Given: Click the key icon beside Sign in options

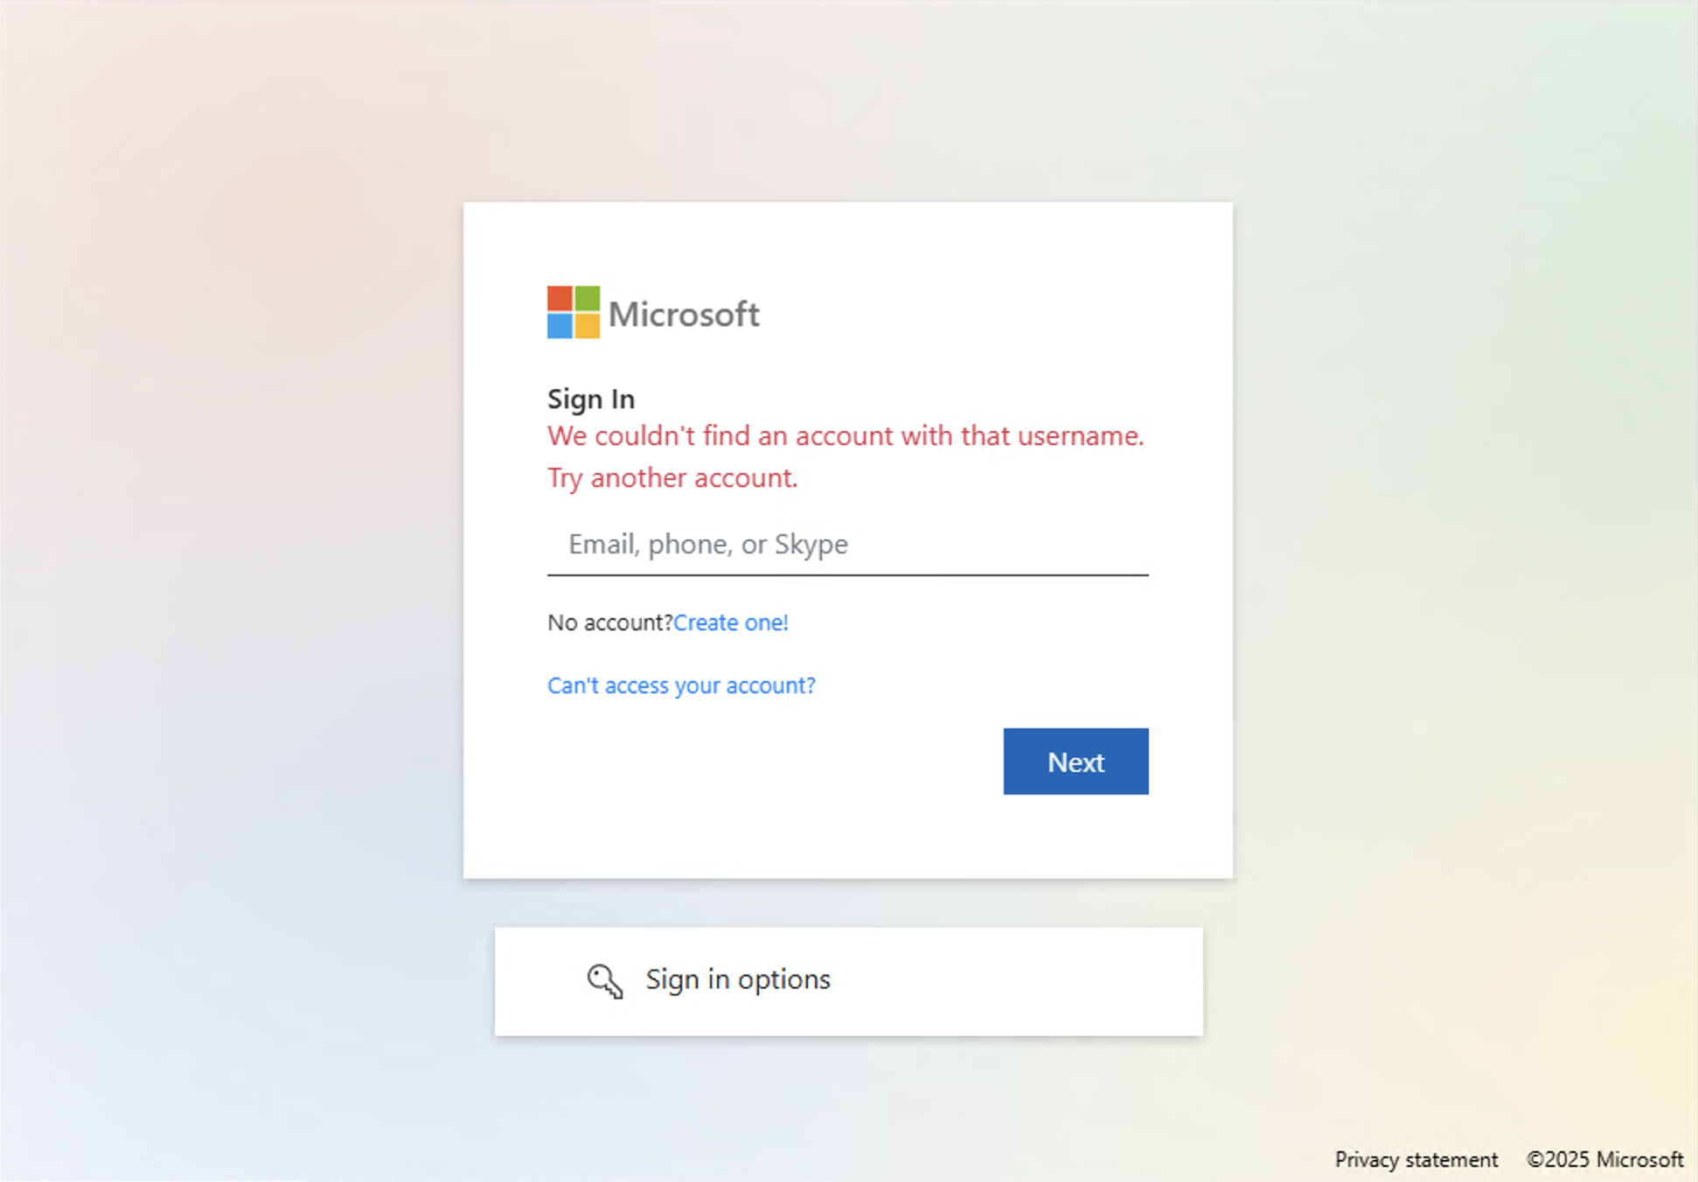Looking at the screenshot, I should [605, 981].
